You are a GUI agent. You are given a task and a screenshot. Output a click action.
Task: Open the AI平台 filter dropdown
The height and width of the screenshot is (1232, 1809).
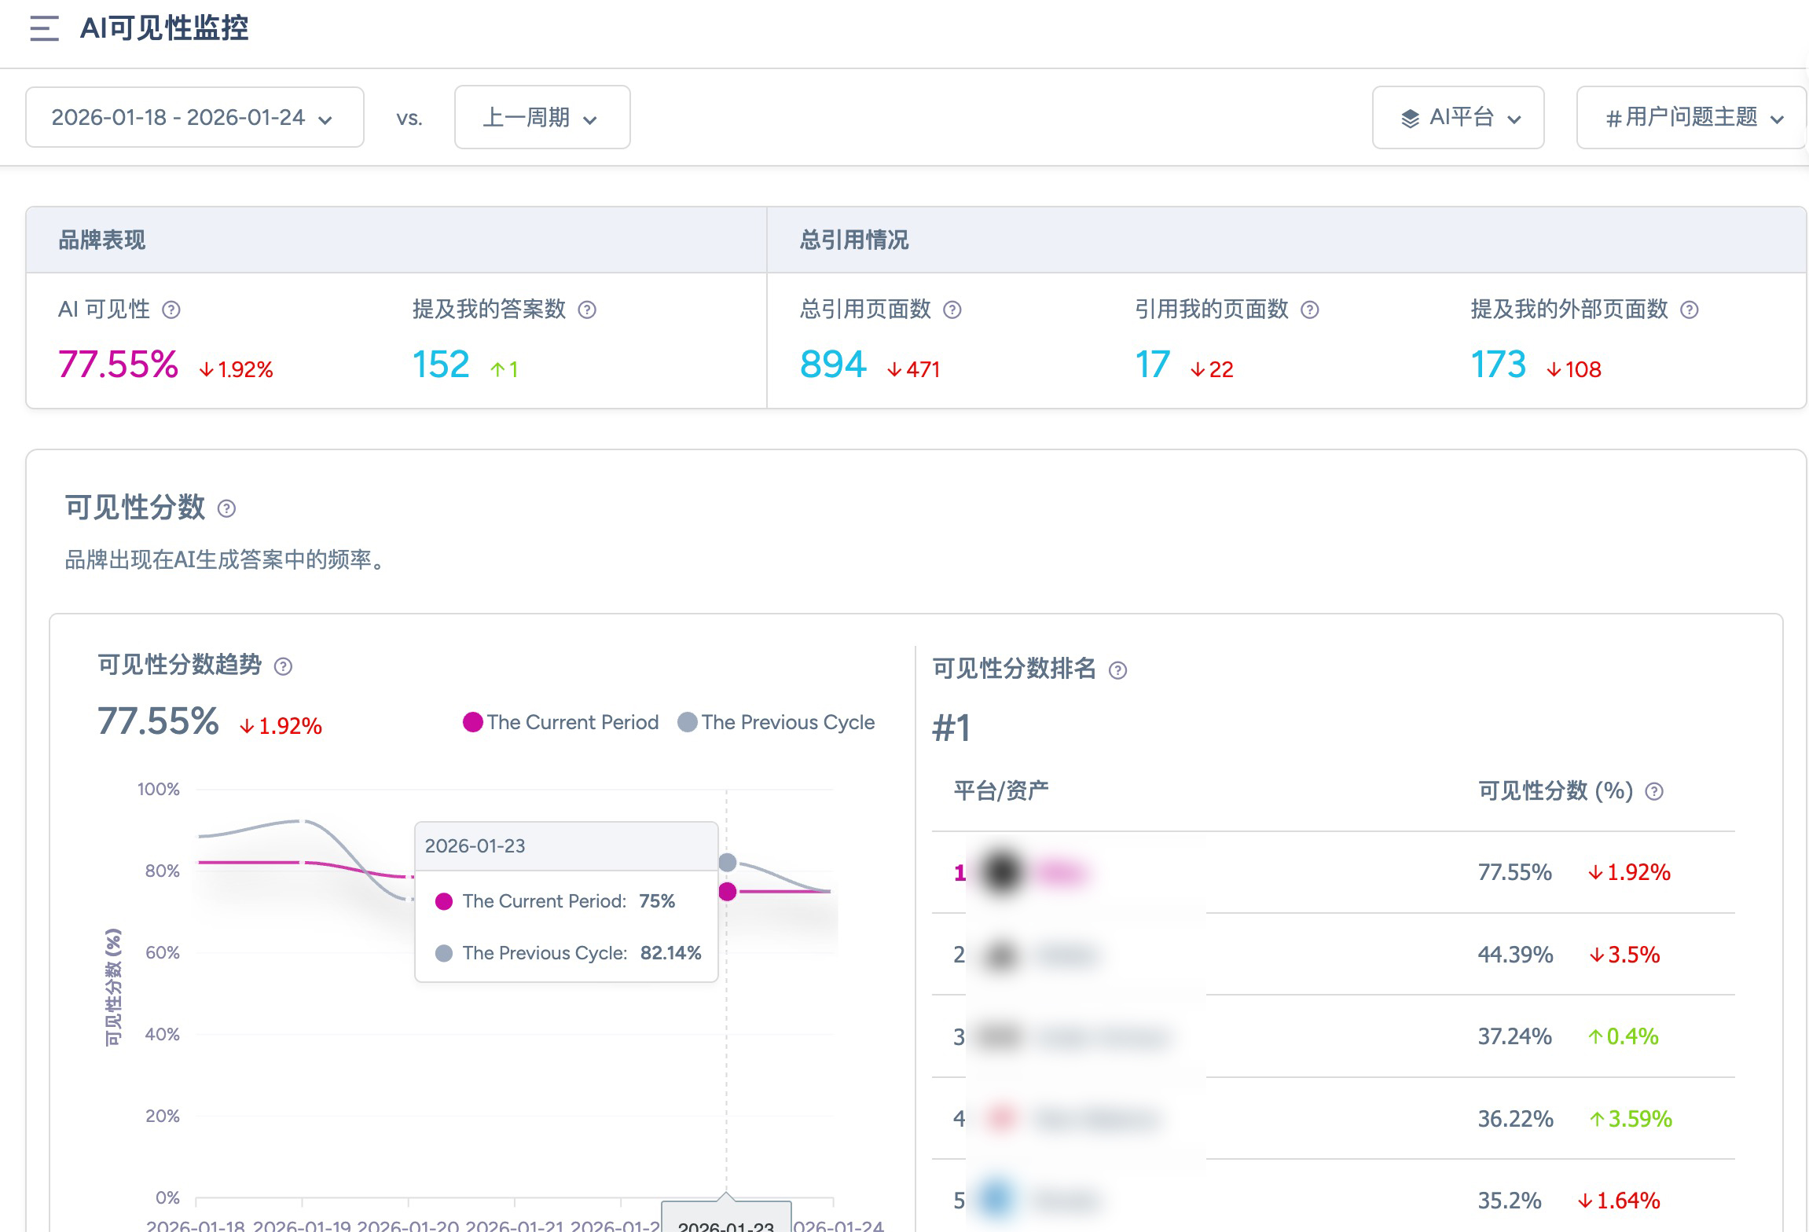point(1458,118)
